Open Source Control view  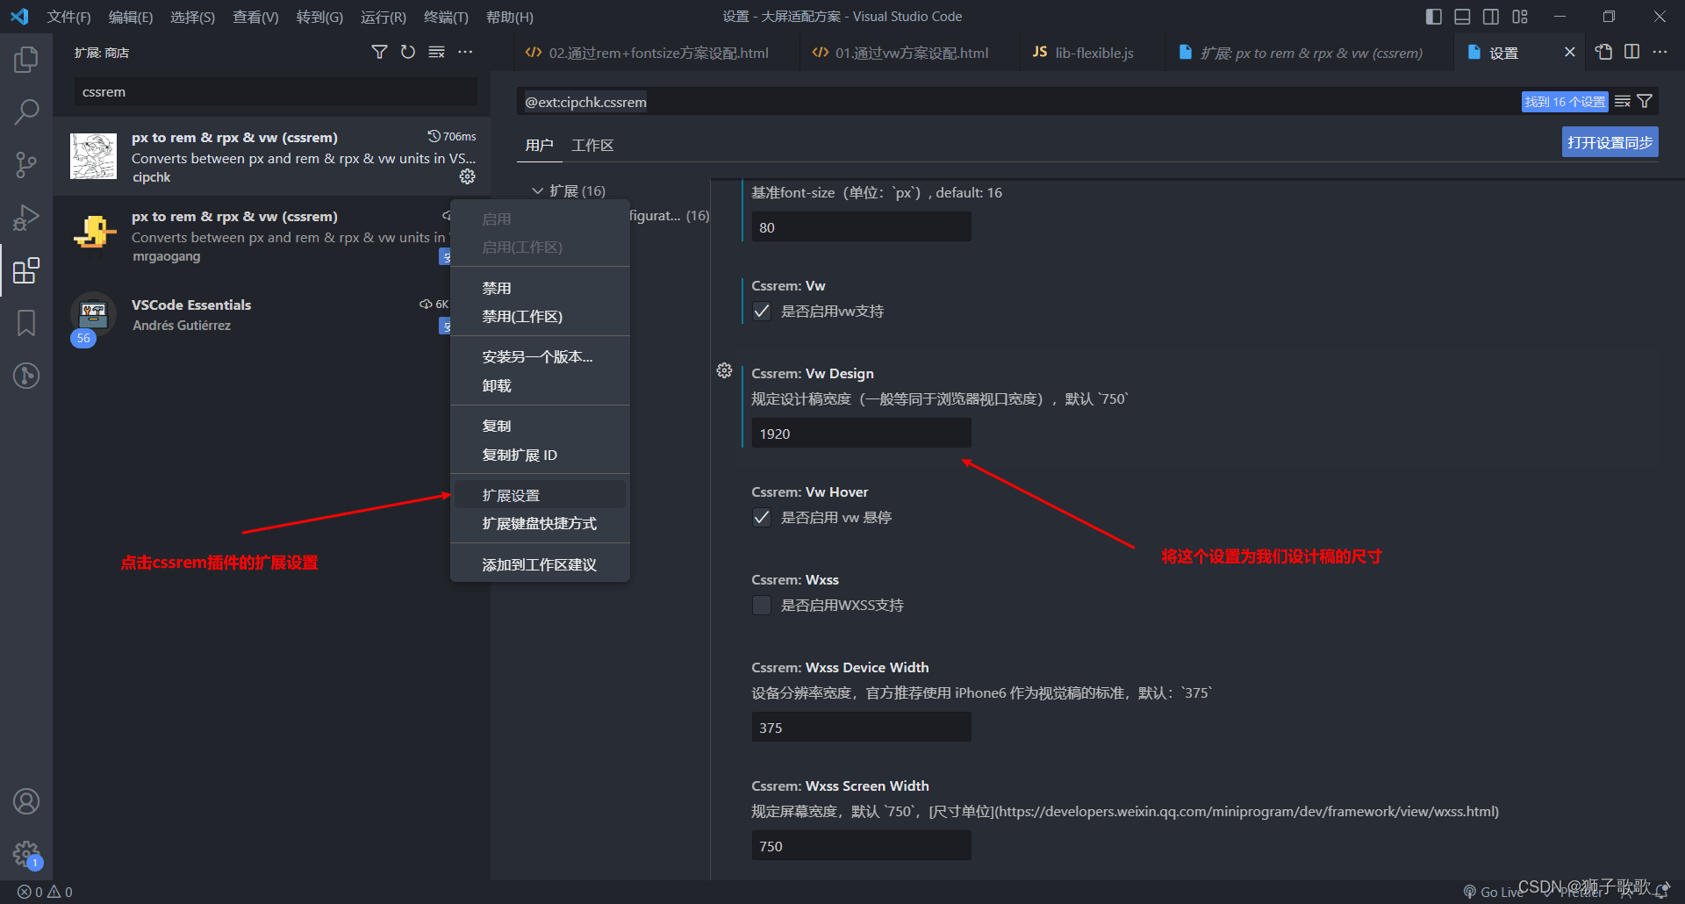click(x=26, y=164)
